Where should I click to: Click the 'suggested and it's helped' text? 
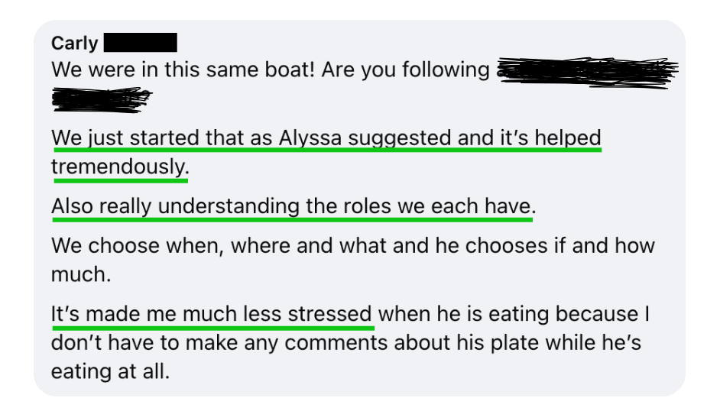[x=475, y=138]
